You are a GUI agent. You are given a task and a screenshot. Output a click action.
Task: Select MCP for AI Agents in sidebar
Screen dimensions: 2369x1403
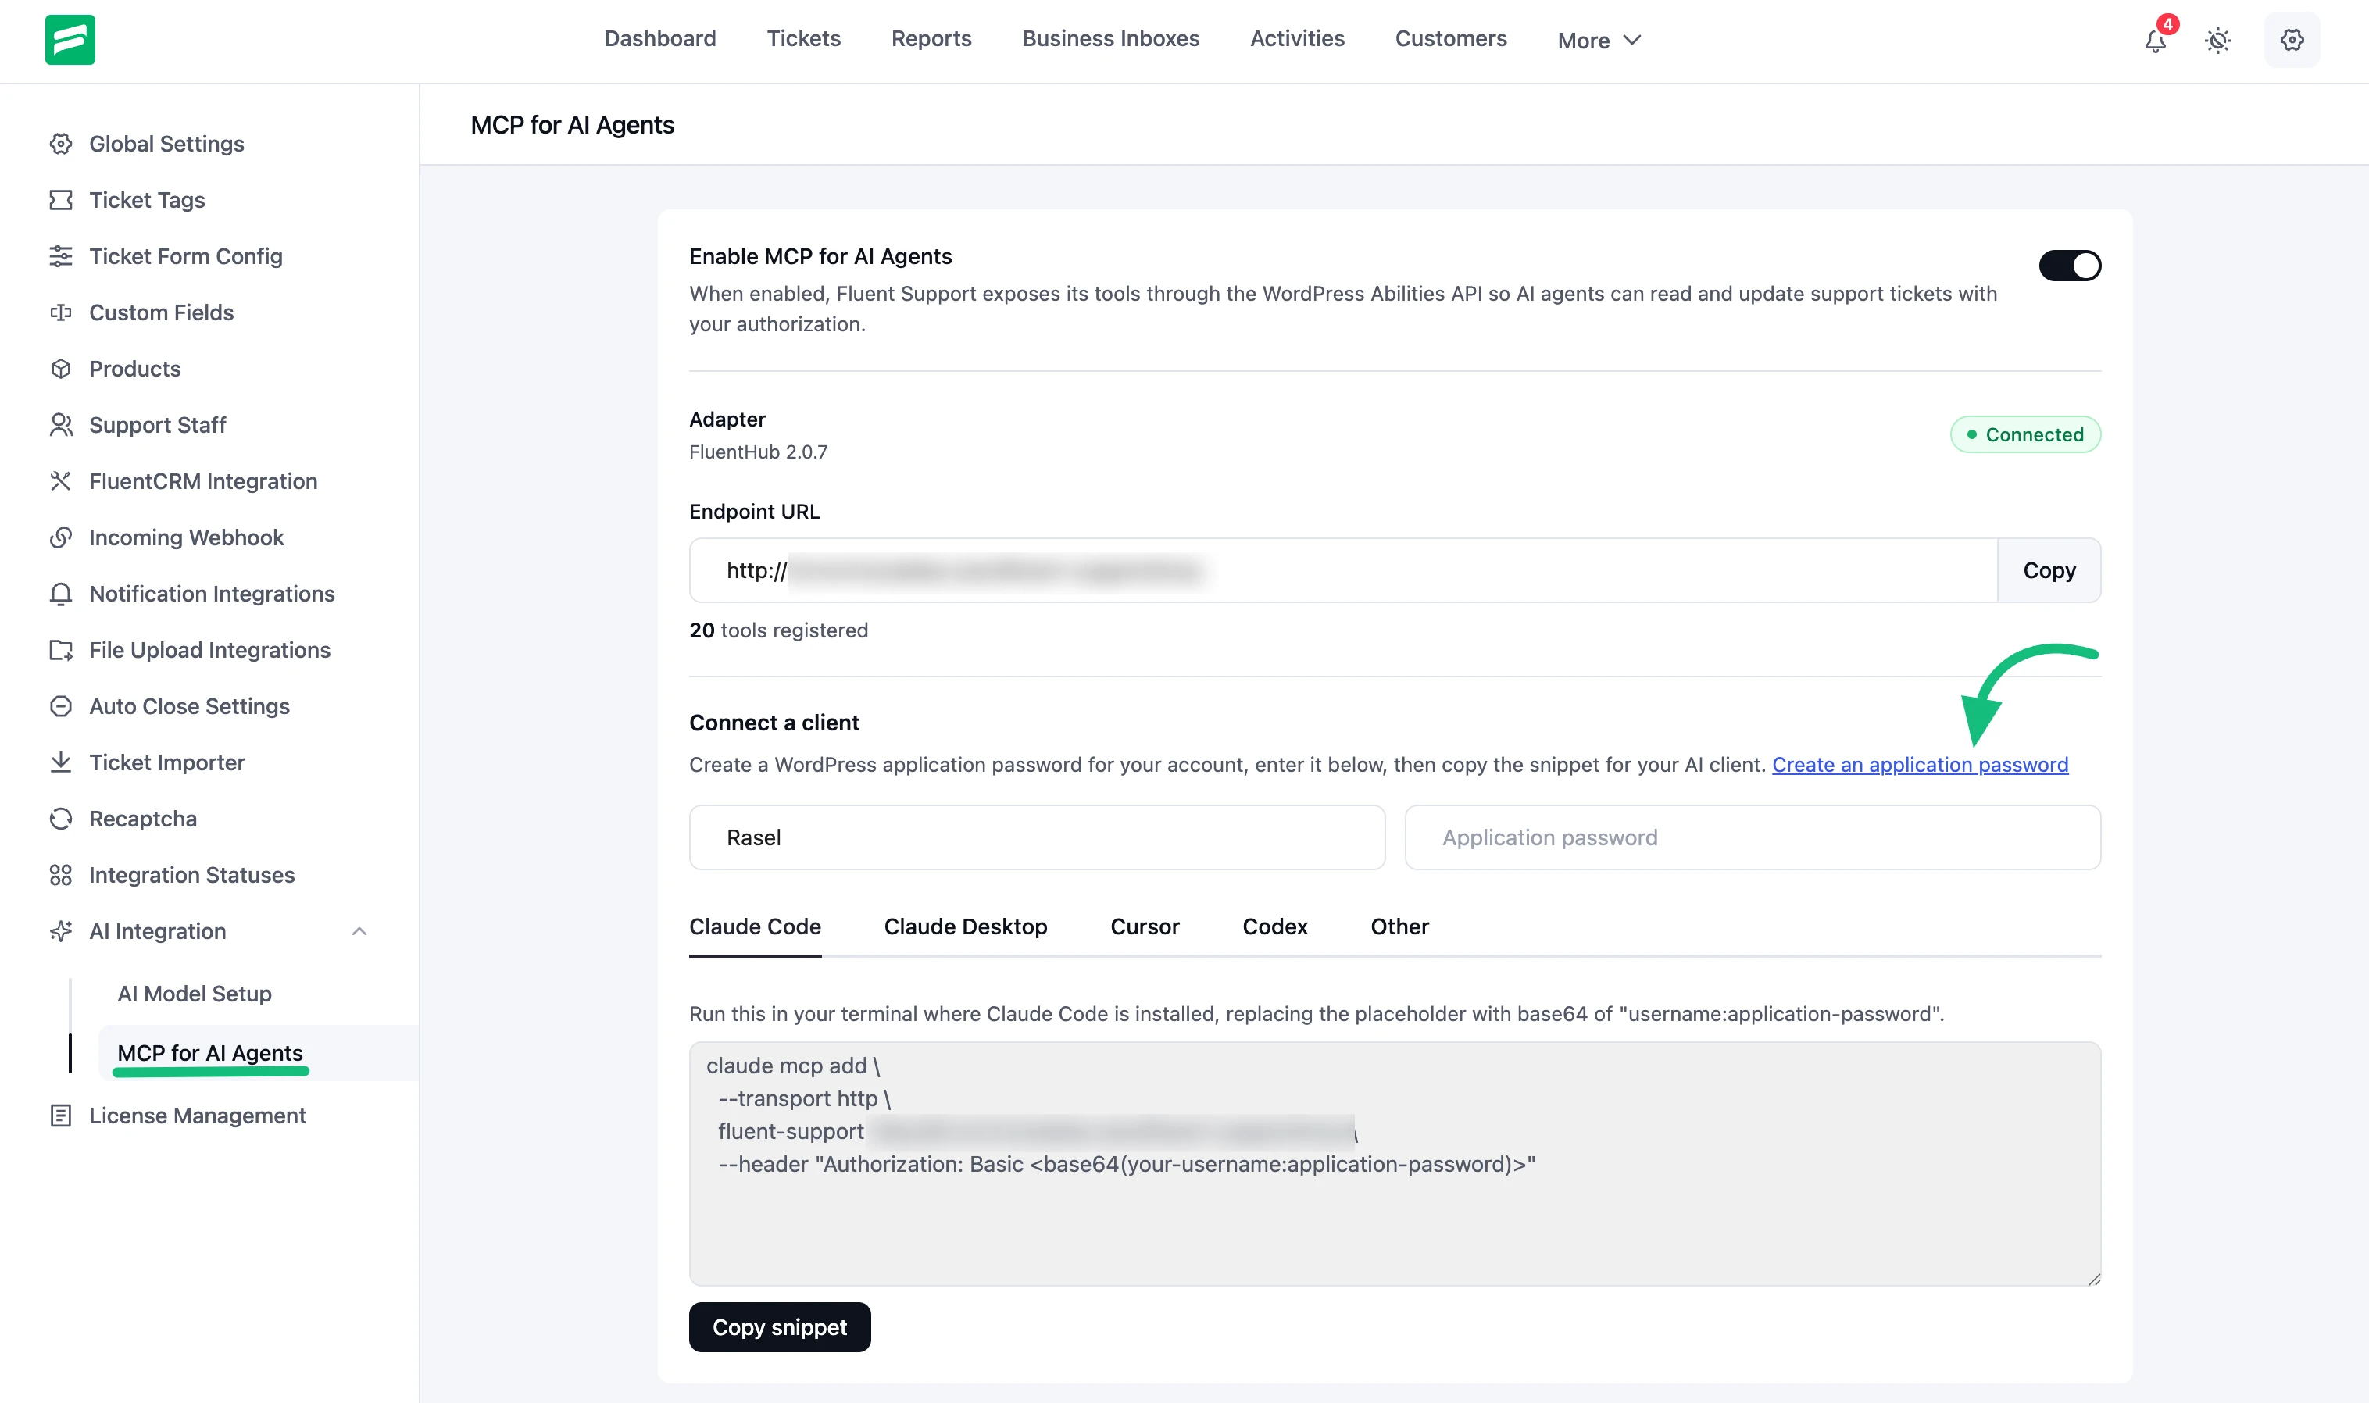pos(210,1053)
